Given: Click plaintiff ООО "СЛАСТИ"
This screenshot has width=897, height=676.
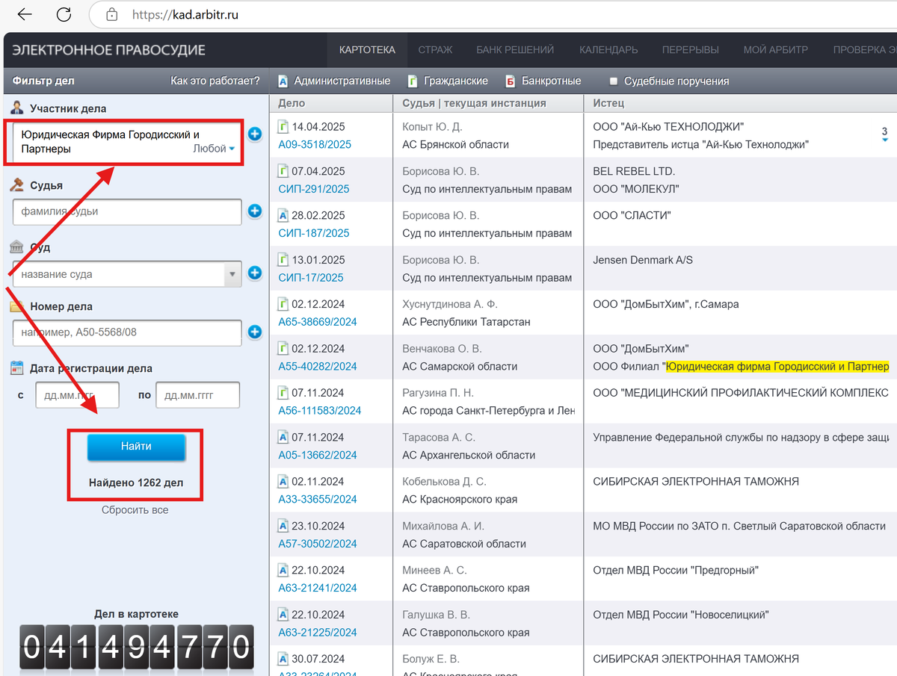Looking at the screenshot, I should (x=632, y=215).
